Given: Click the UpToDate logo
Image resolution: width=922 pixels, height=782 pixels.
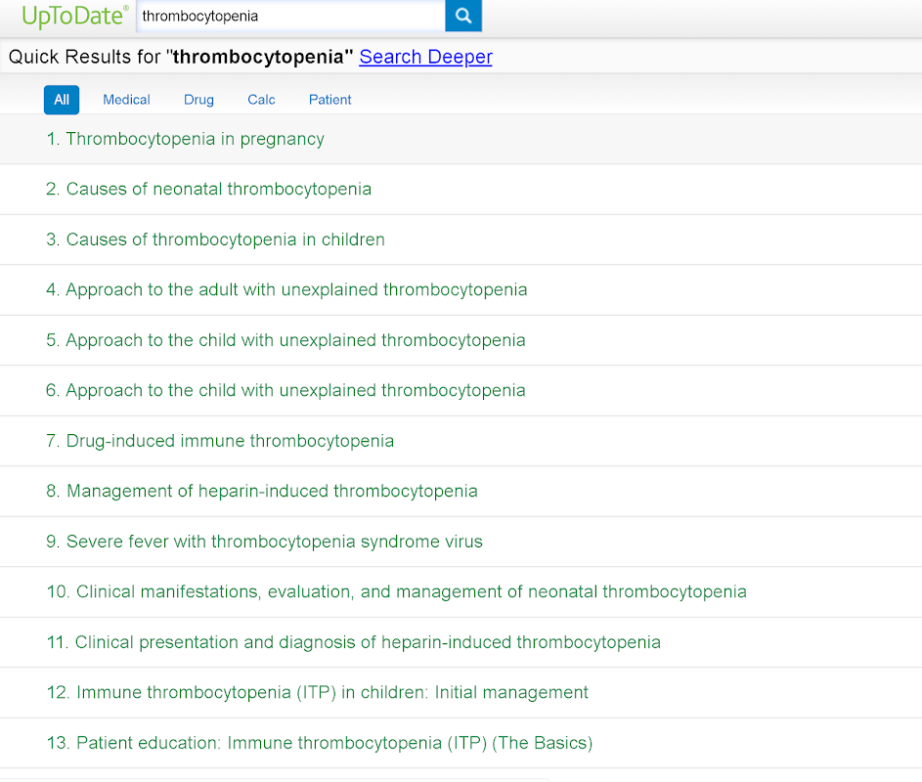Looking at the screenshot, I should click(75, 16).
